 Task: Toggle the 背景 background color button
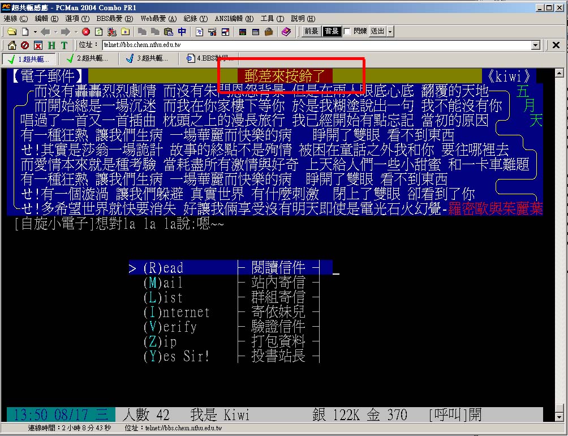[x=332, y=32]
